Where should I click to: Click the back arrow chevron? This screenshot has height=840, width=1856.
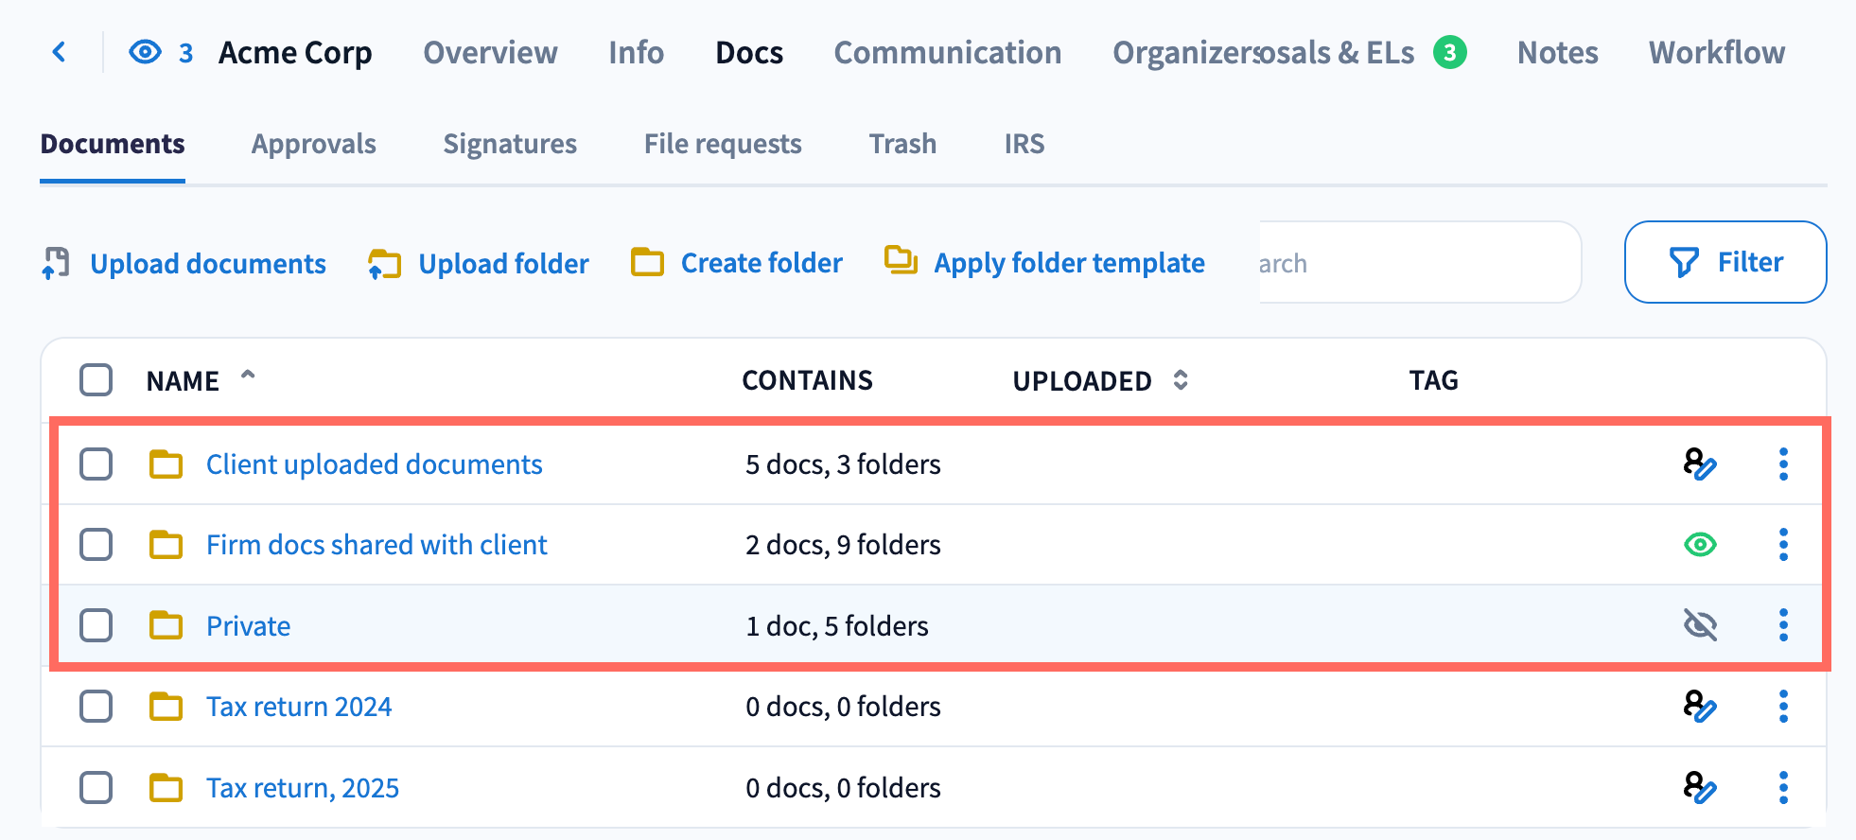click(60, 52)
